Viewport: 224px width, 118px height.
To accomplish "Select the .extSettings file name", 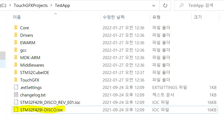I will point(31,88).
